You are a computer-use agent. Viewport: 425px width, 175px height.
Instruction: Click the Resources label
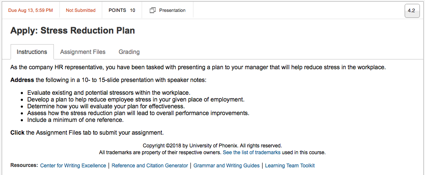pos(24,165)
